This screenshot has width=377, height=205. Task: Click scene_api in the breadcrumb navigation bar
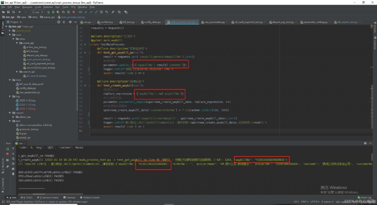tap(48, 17)
